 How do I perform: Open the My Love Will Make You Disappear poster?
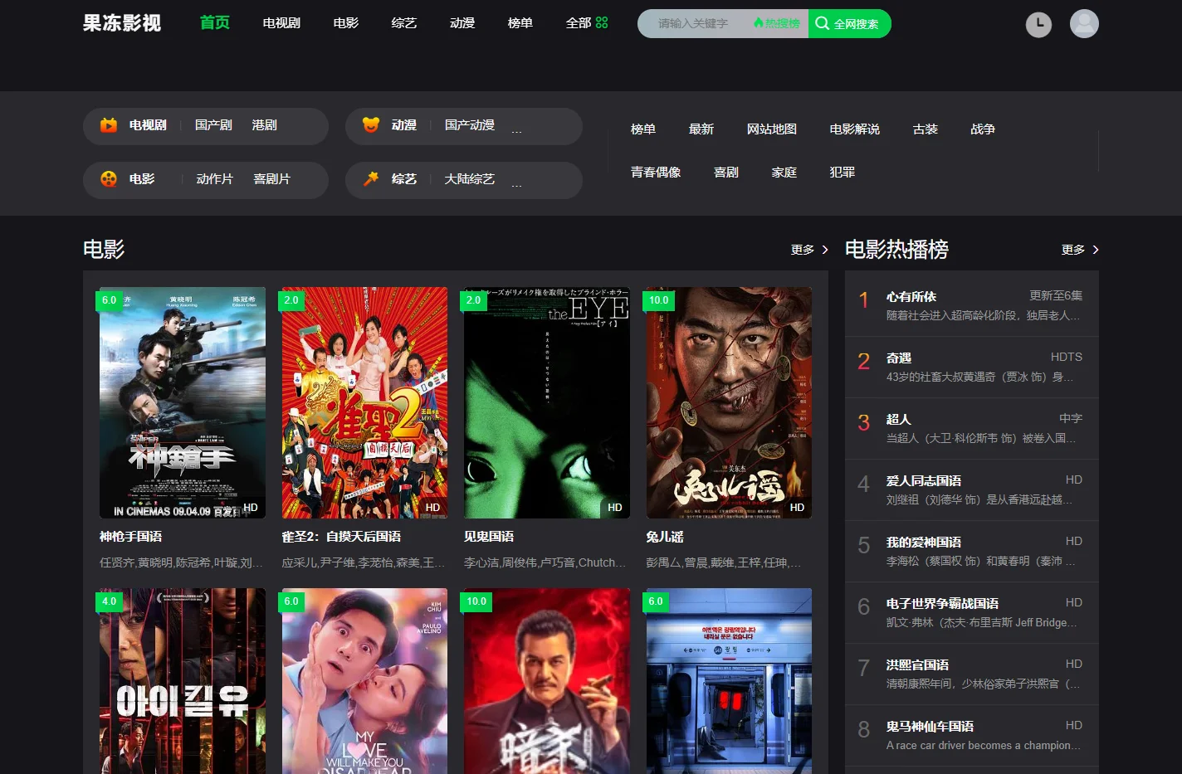364,681
